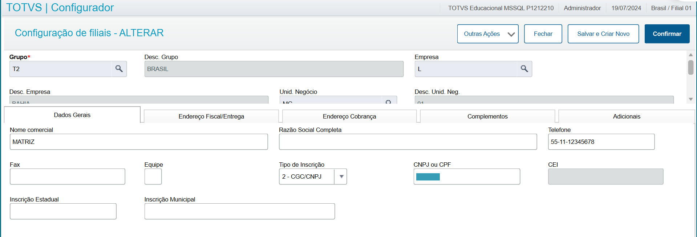This screenshot has height=237, width=697.
Task: Click the header panel scrollbar thumb
Action: [x=690, y=67]
